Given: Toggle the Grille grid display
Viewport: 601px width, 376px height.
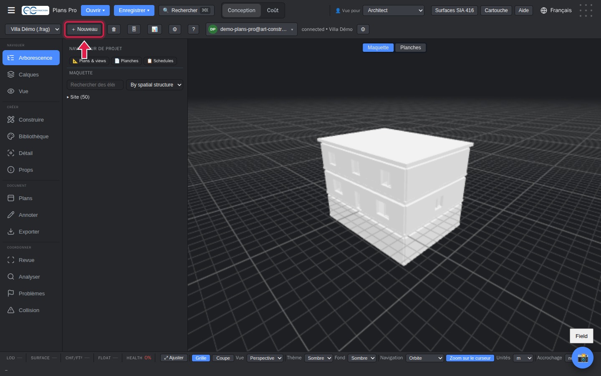Looking at the screenshot, I should (x=201, y=358).
